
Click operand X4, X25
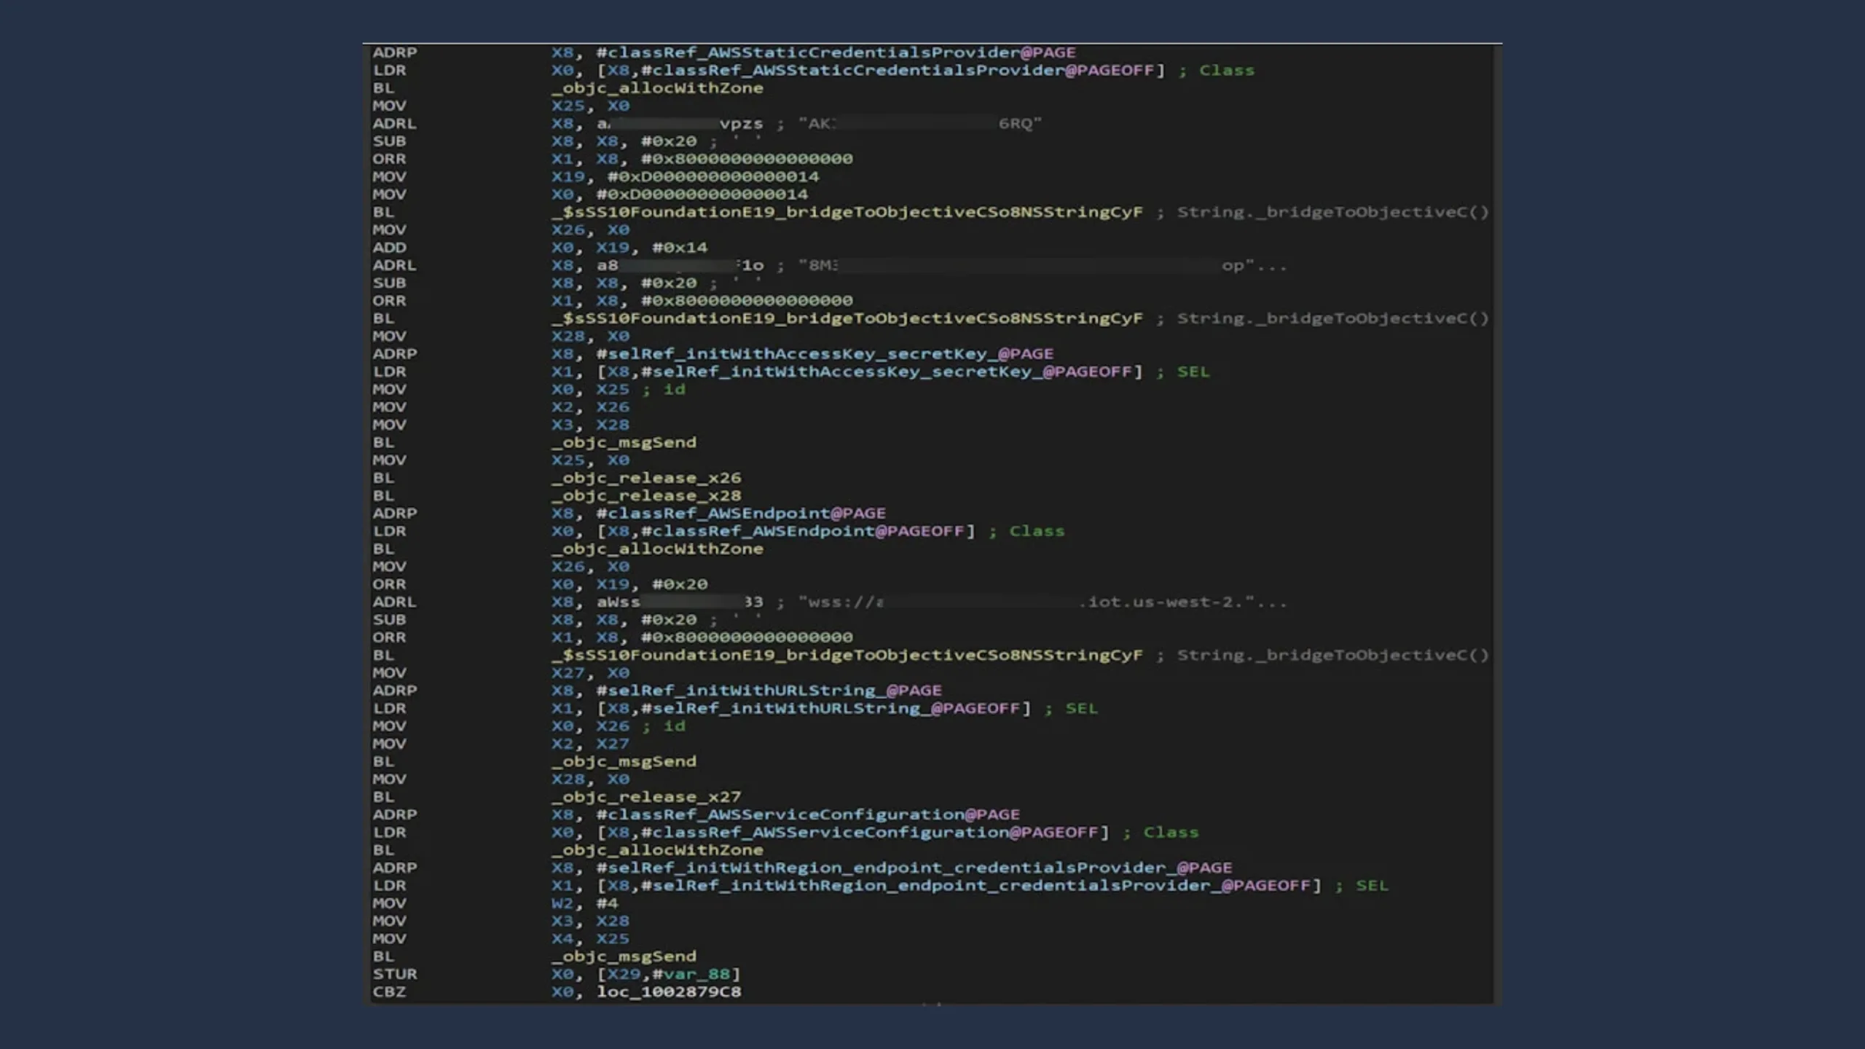pos(590,939)
